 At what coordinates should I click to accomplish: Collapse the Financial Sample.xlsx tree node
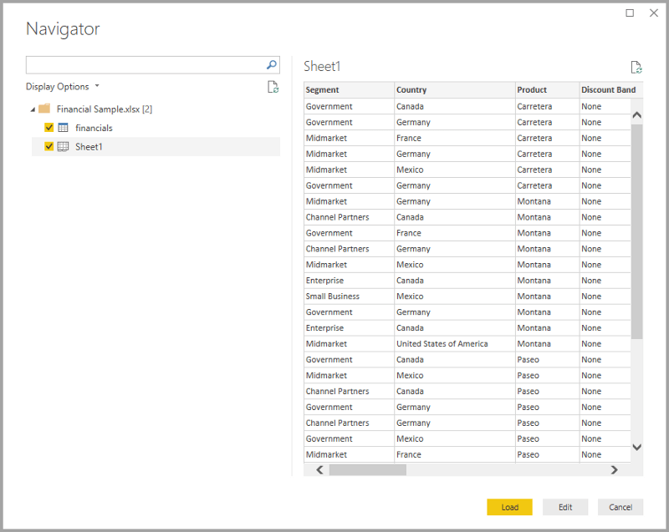(x=33, y=109)
